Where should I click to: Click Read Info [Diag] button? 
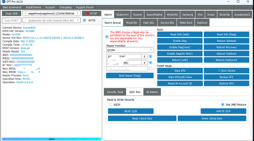[227, 34]
